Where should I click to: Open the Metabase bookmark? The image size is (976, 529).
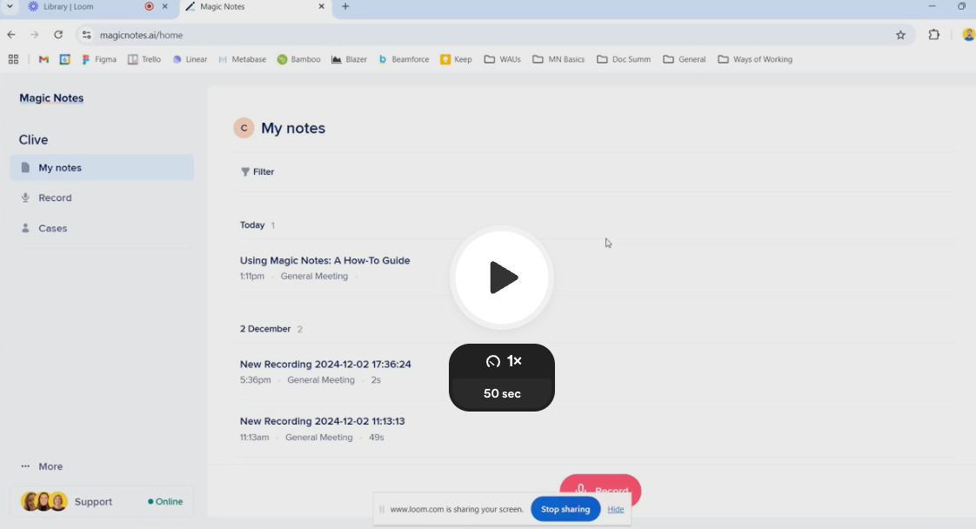(x=242, y=59)
